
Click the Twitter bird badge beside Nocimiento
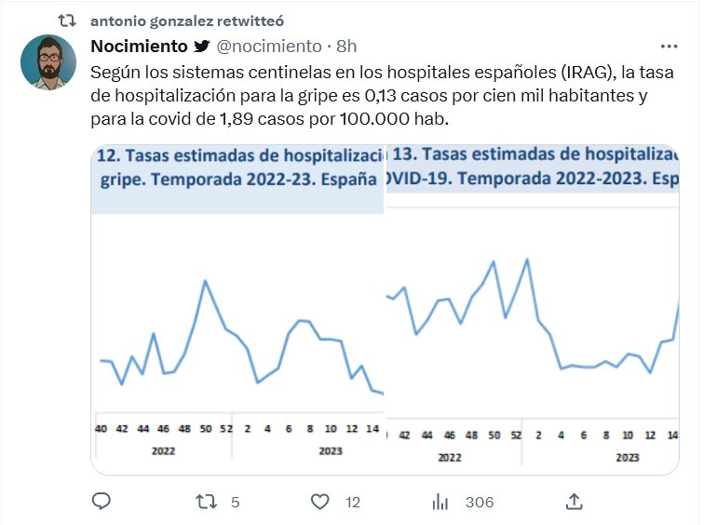pos(202,47)
